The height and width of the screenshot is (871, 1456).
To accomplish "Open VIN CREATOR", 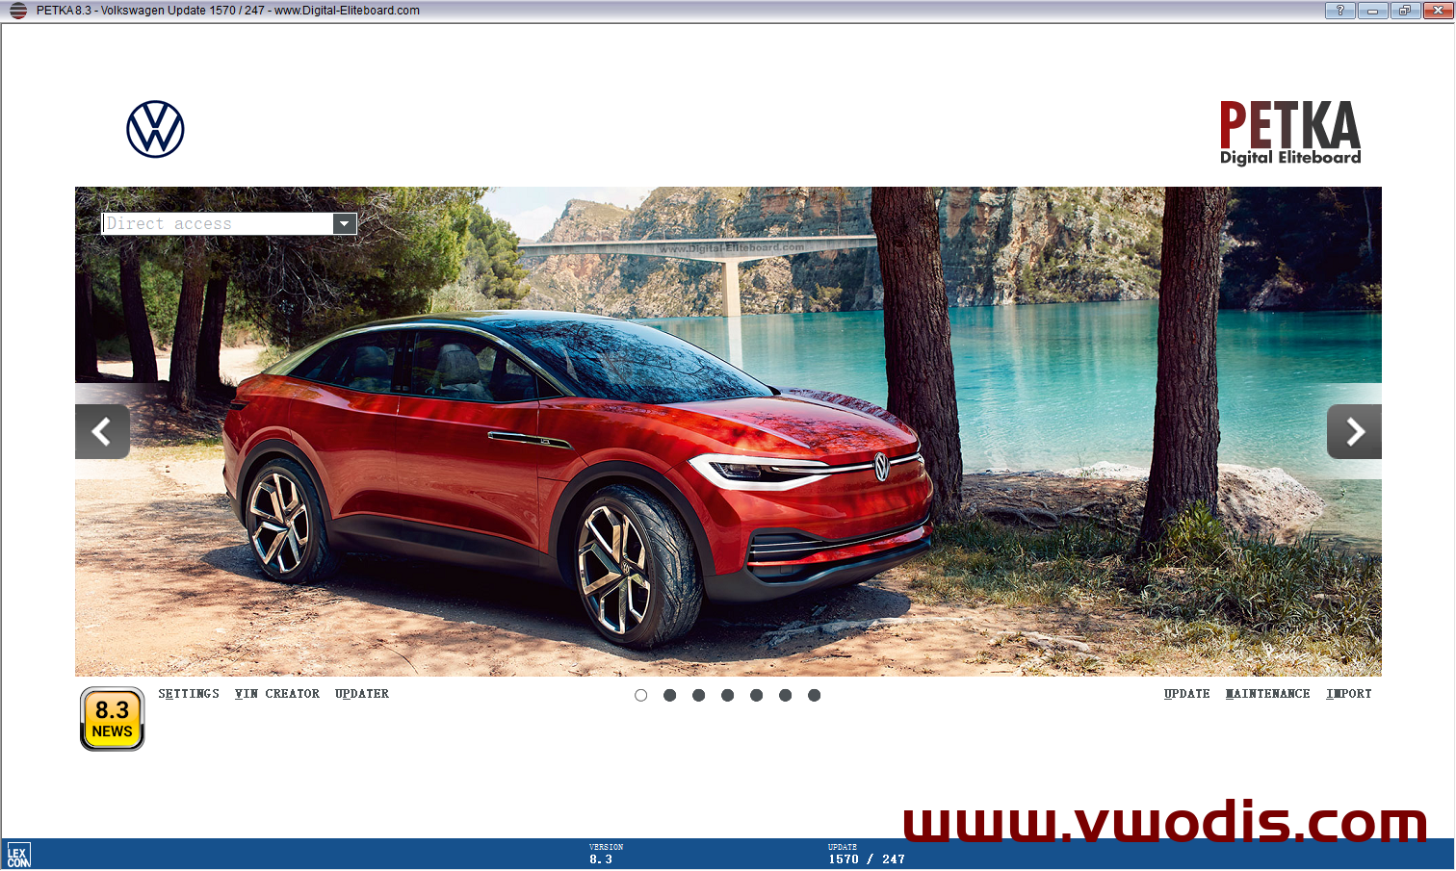I will click(x=277, y=694).
